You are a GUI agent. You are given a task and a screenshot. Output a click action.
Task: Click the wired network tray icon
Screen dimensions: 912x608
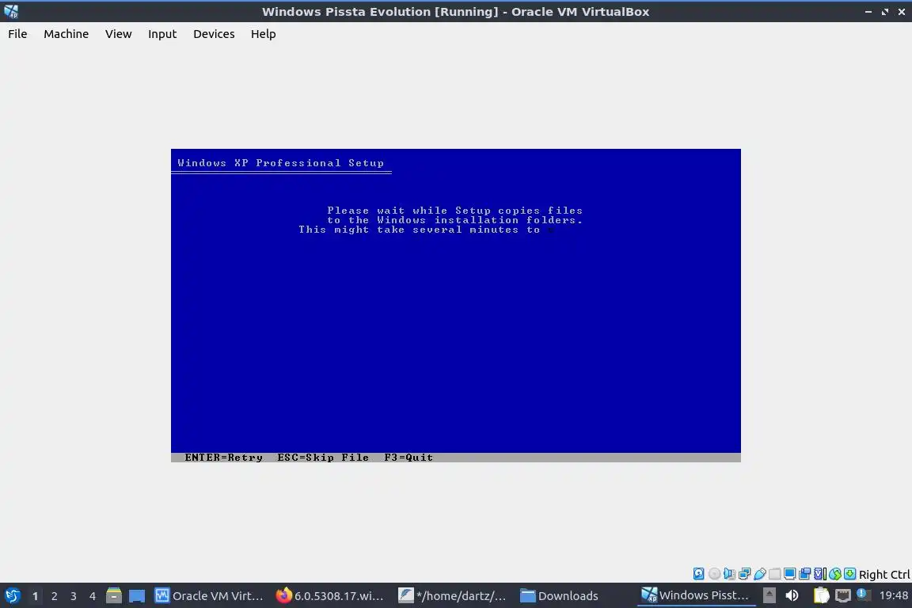click(x=843, y=595)
